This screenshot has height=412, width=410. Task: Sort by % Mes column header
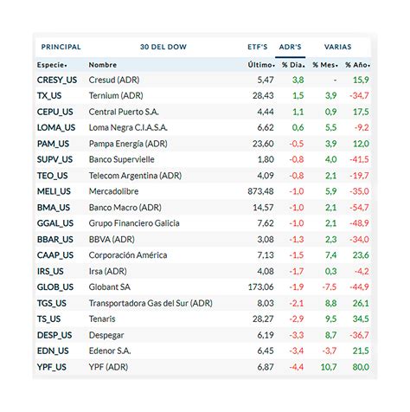325,65
